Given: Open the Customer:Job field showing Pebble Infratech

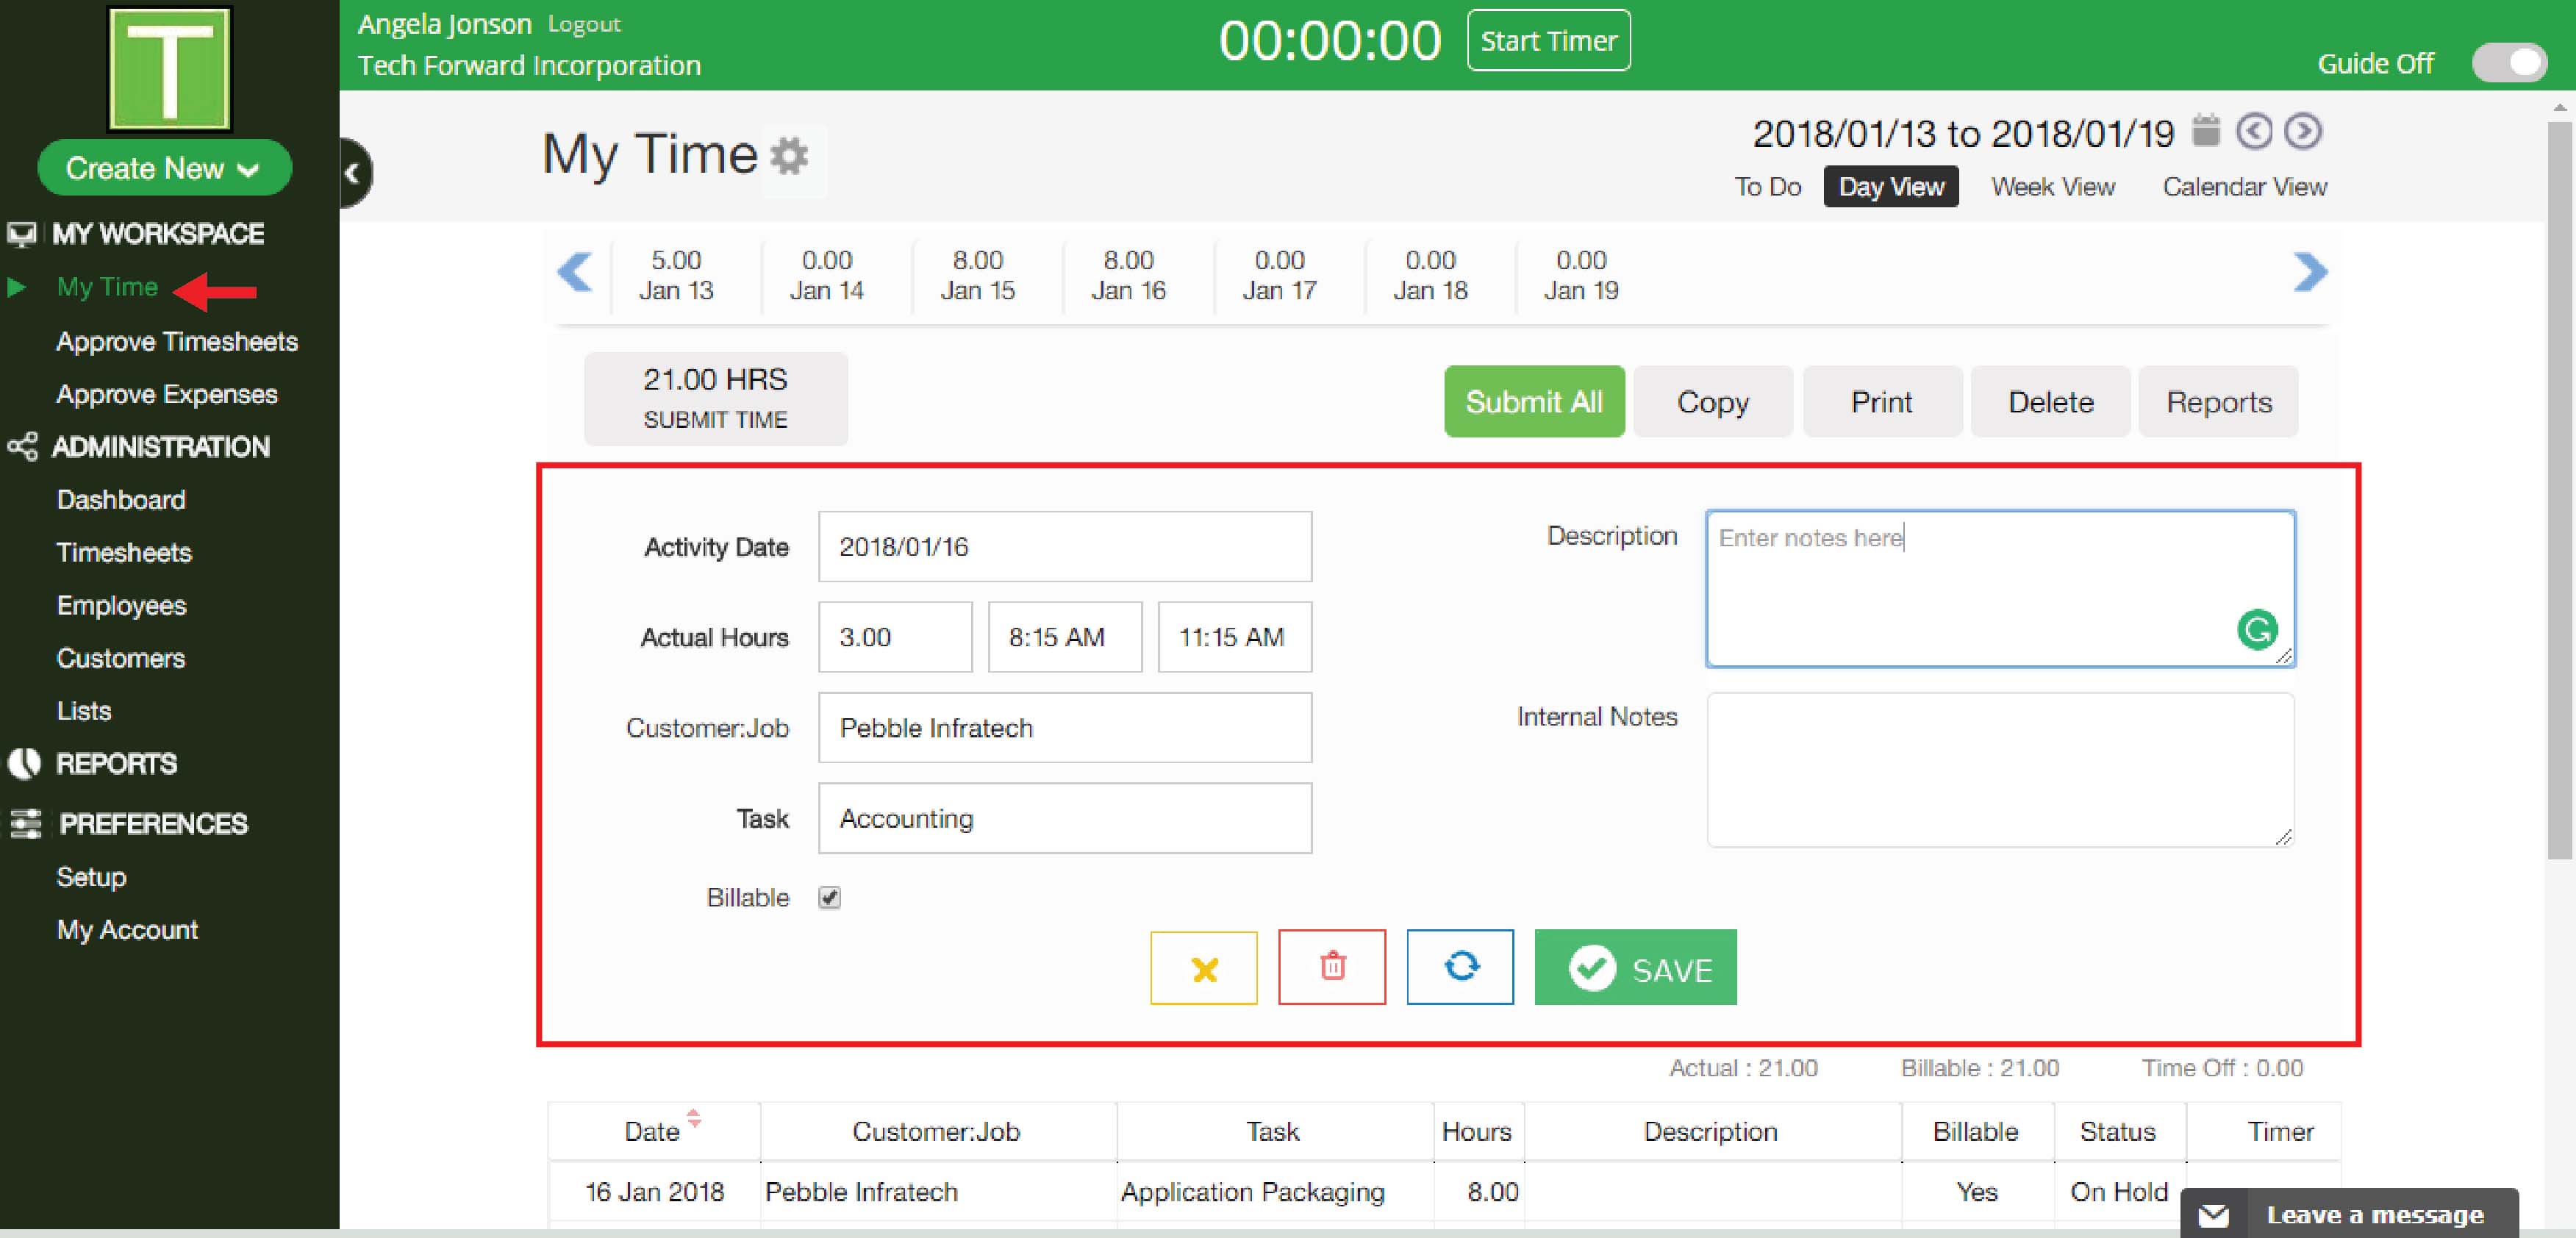Looking at the screenshot, I should (x=1064, y=728).
